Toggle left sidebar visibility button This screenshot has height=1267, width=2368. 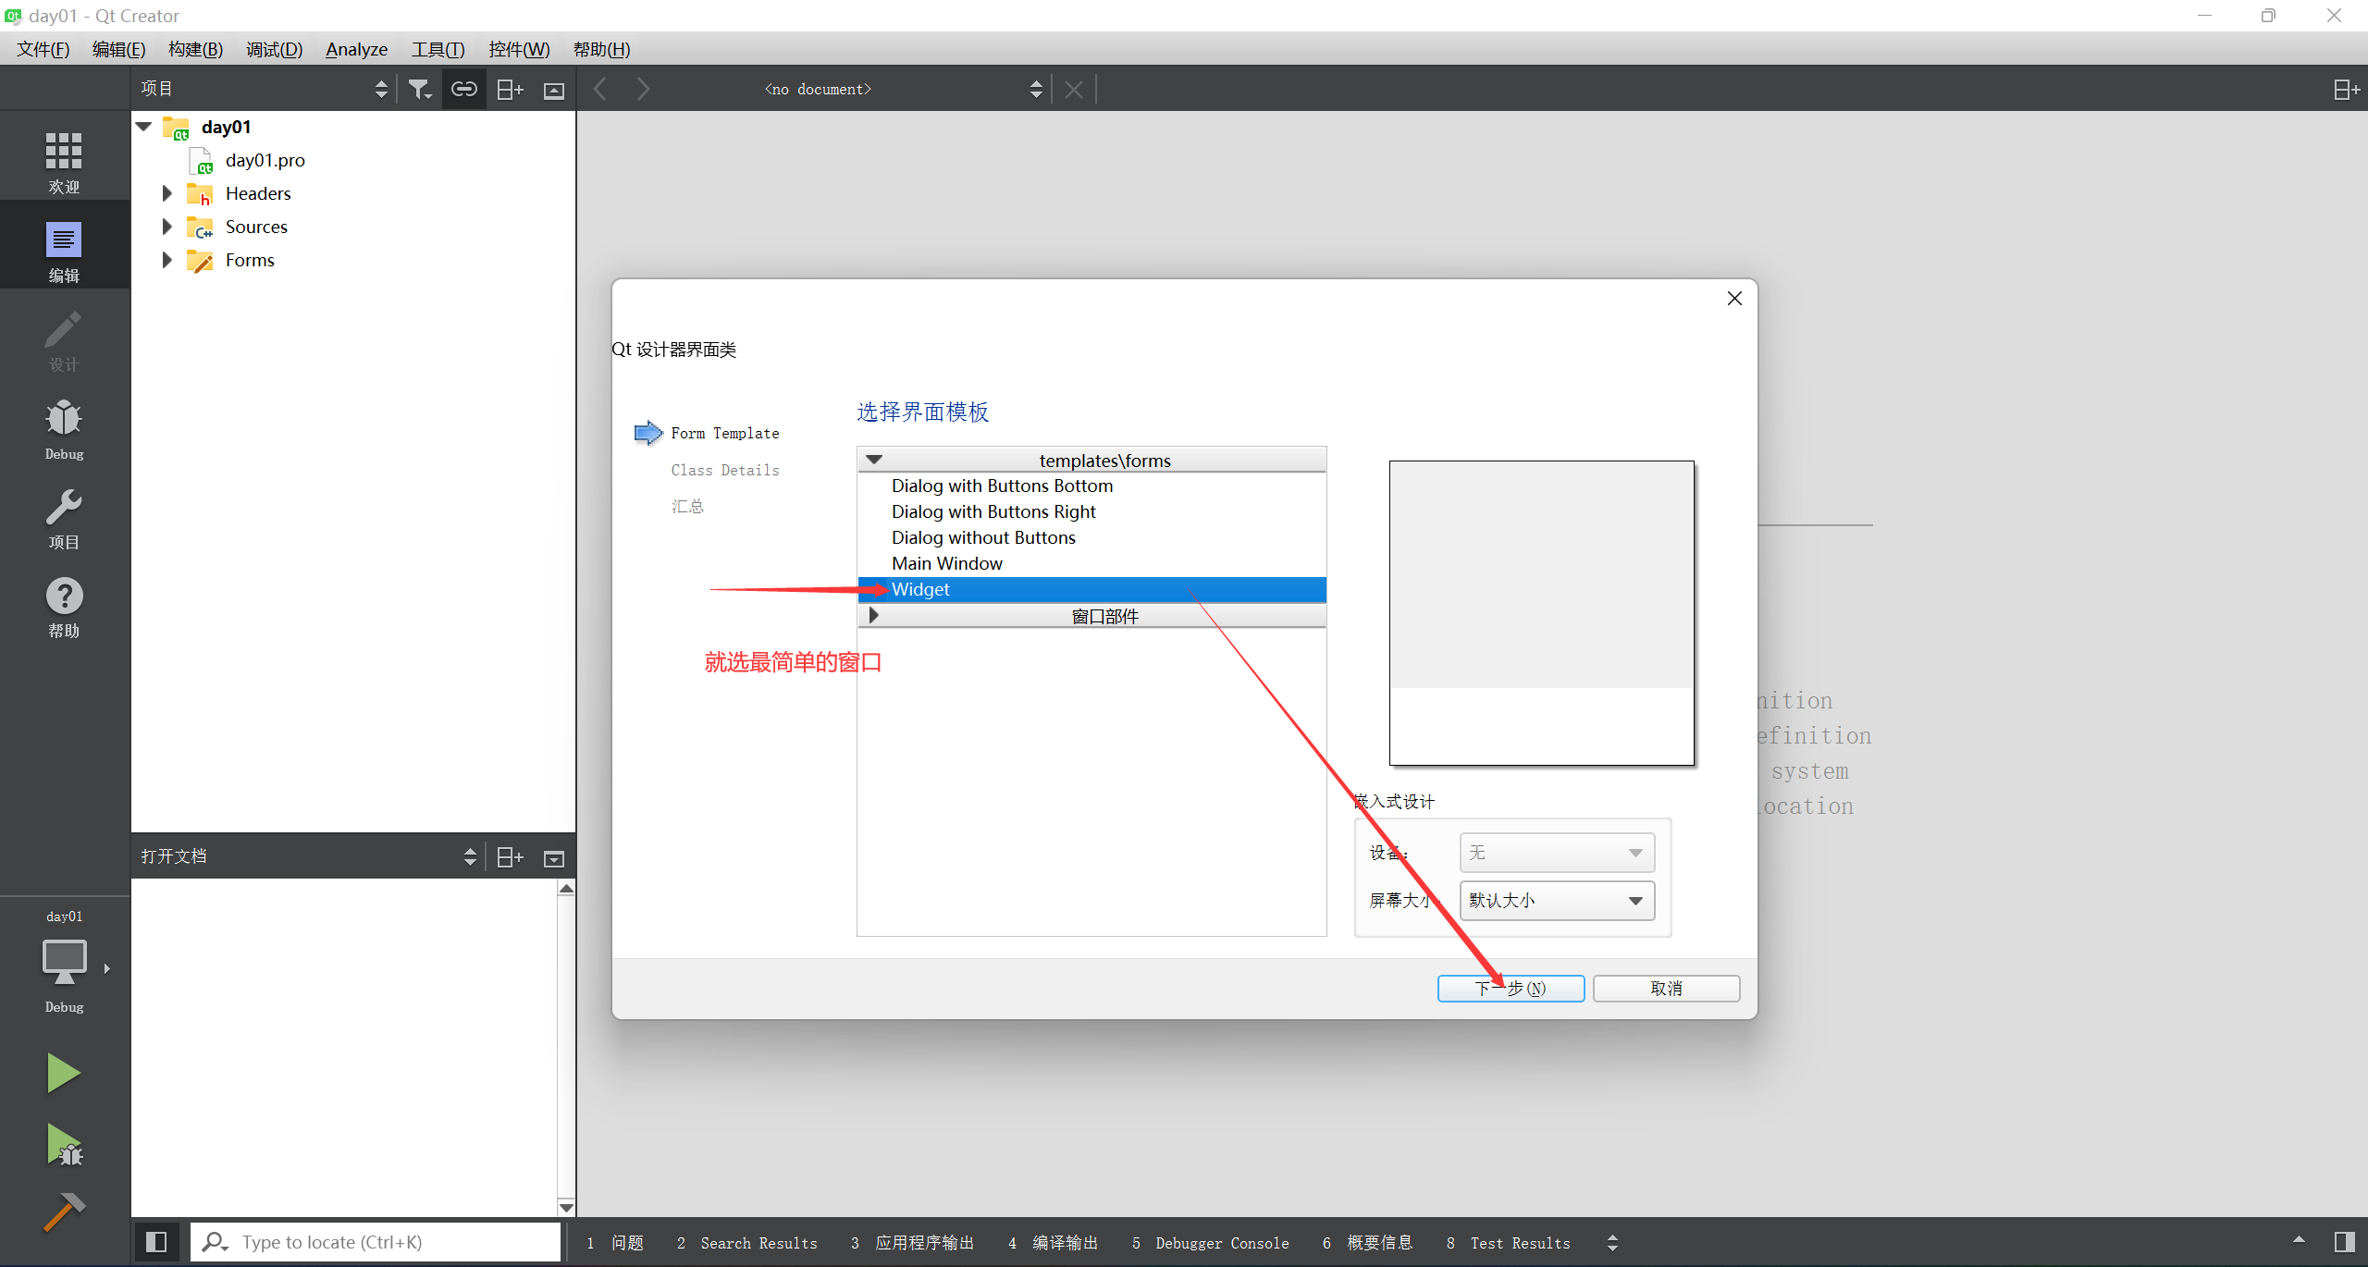pos(156,1242)
